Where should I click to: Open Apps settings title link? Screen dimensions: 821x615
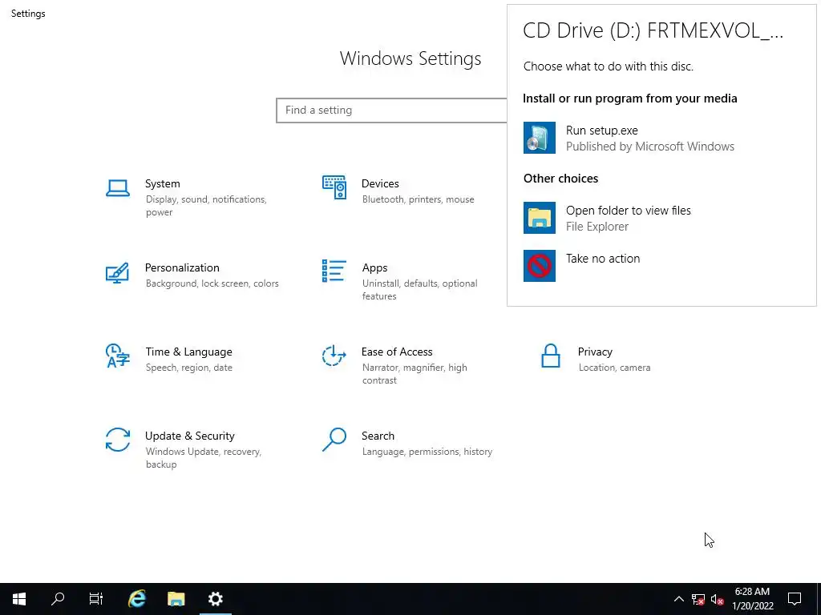pos(375,267)
